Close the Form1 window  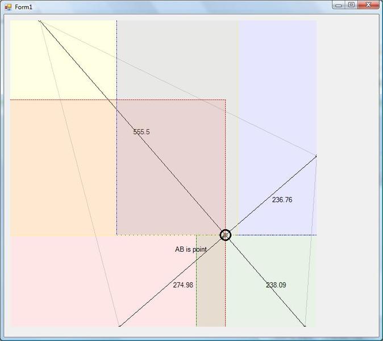(368, 5)
